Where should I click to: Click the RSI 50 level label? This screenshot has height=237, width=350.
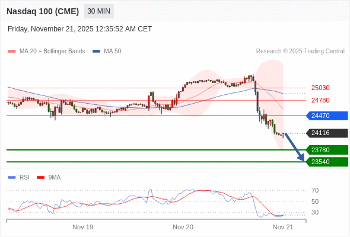point(315,201)
